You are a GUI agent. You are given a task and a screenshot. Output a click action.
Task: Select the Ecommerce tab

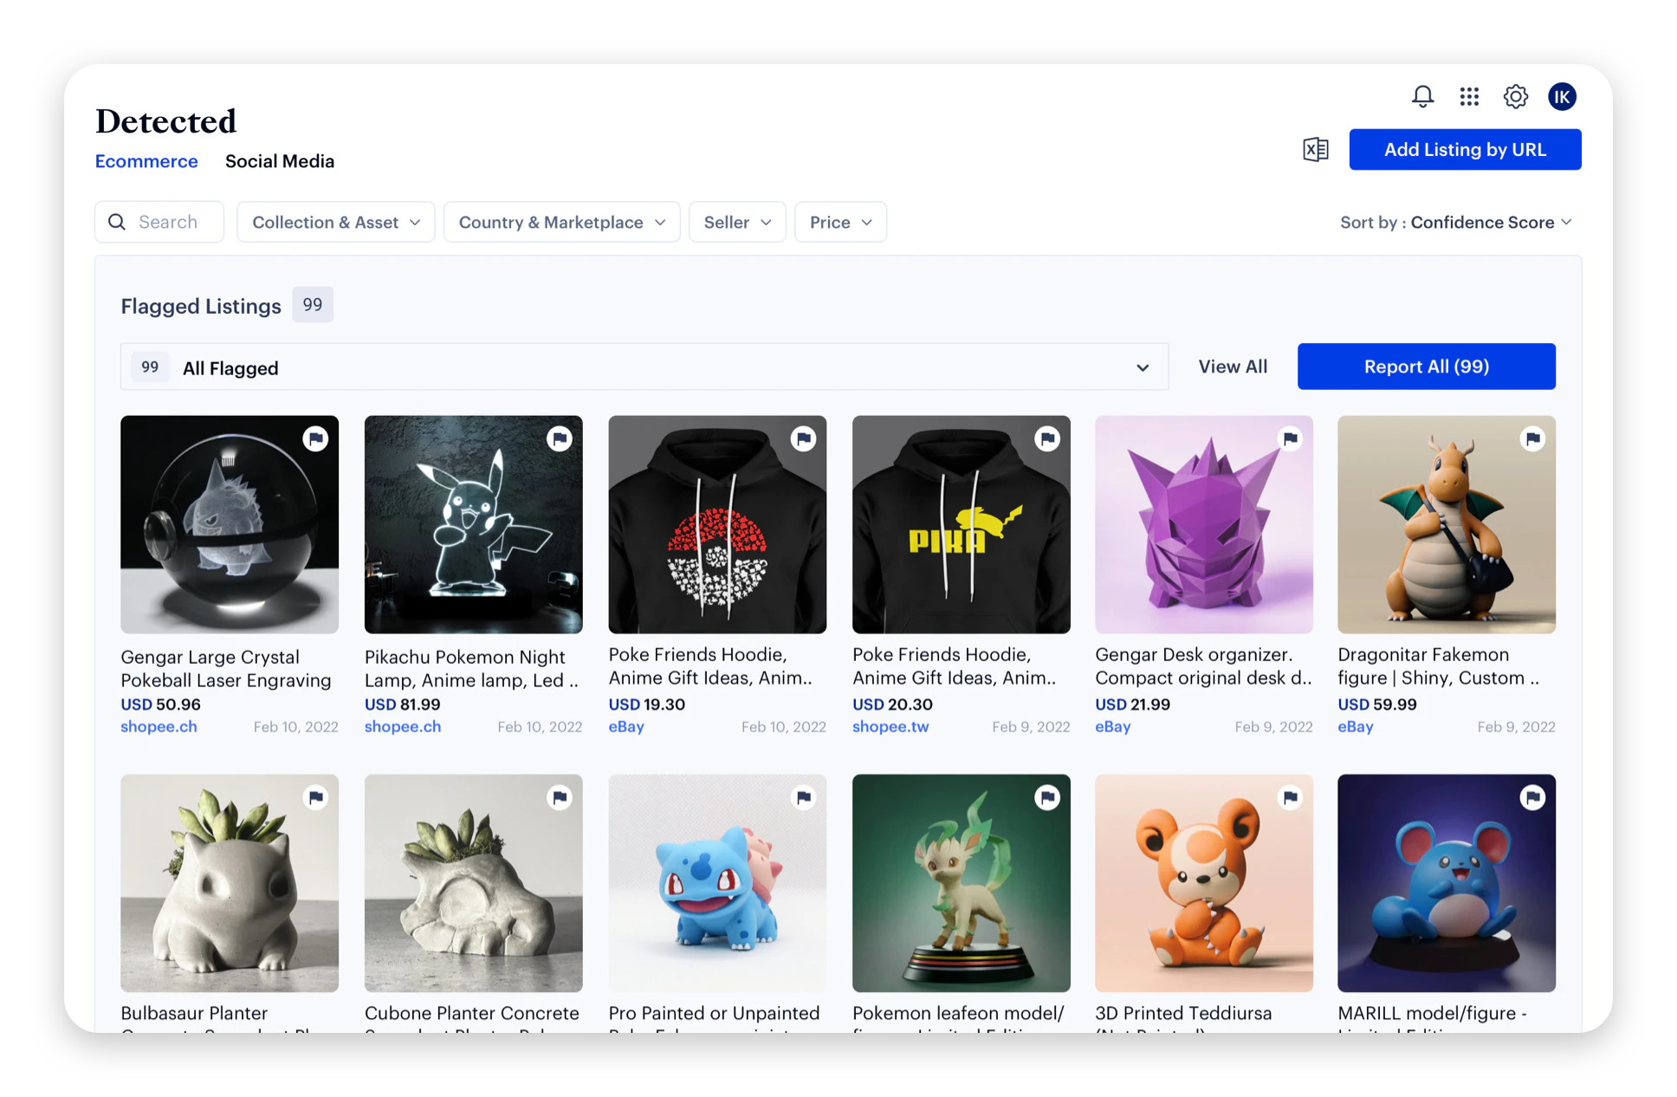(x=146, y=161)
